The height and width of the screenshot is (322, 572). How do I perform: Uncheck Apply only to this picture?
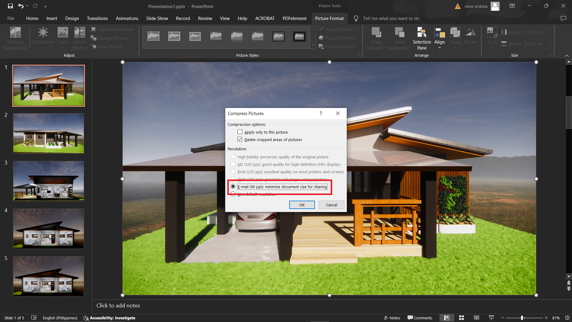240,132
